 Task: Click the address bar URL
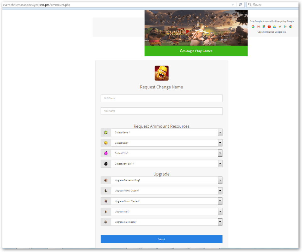[x=36, y=5]
